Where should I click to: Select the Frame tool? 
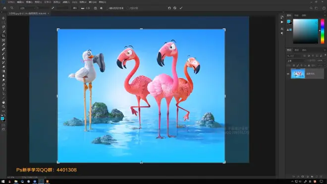coord(3,40)
